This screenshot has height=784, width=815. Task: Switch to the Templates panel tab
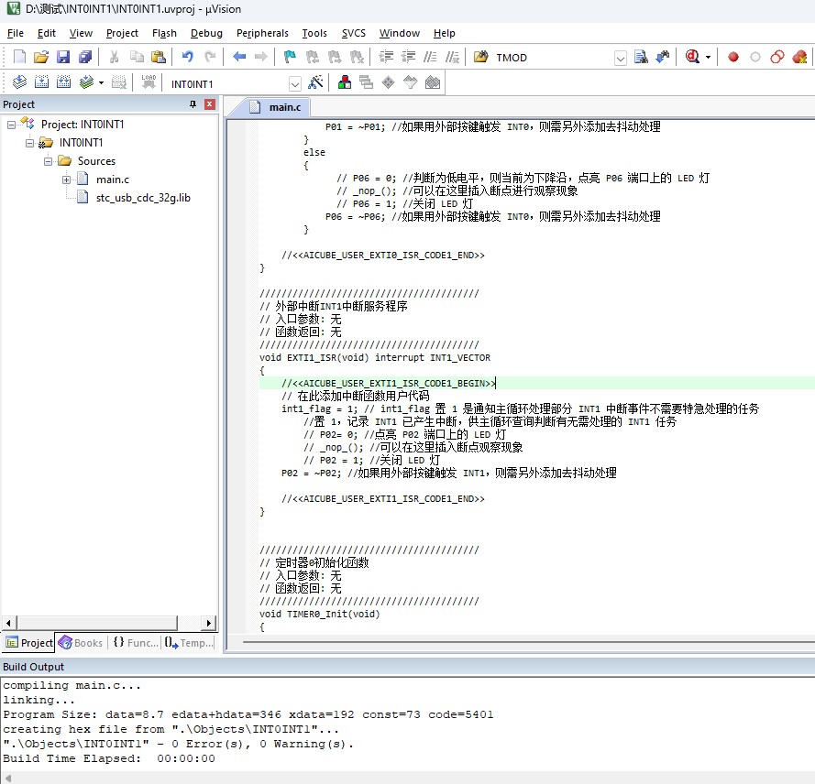(x=189, y=643)
